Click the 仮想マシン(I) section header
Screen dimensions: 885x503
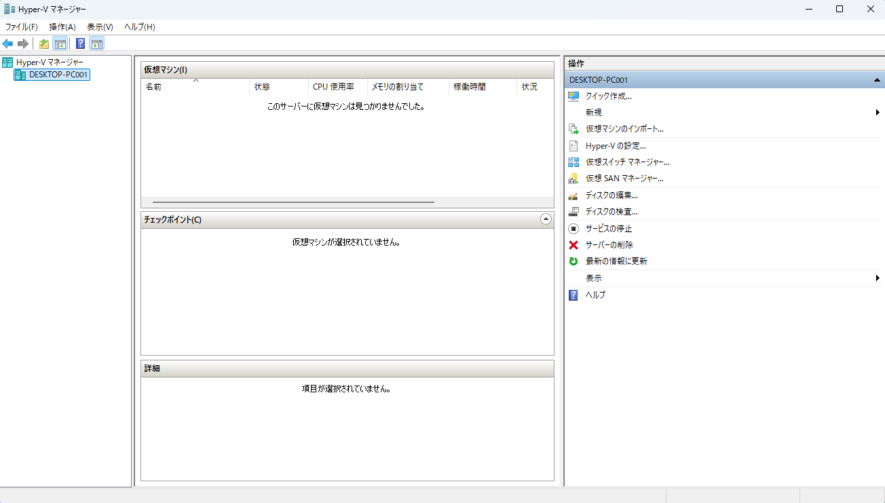pos(347,70)
